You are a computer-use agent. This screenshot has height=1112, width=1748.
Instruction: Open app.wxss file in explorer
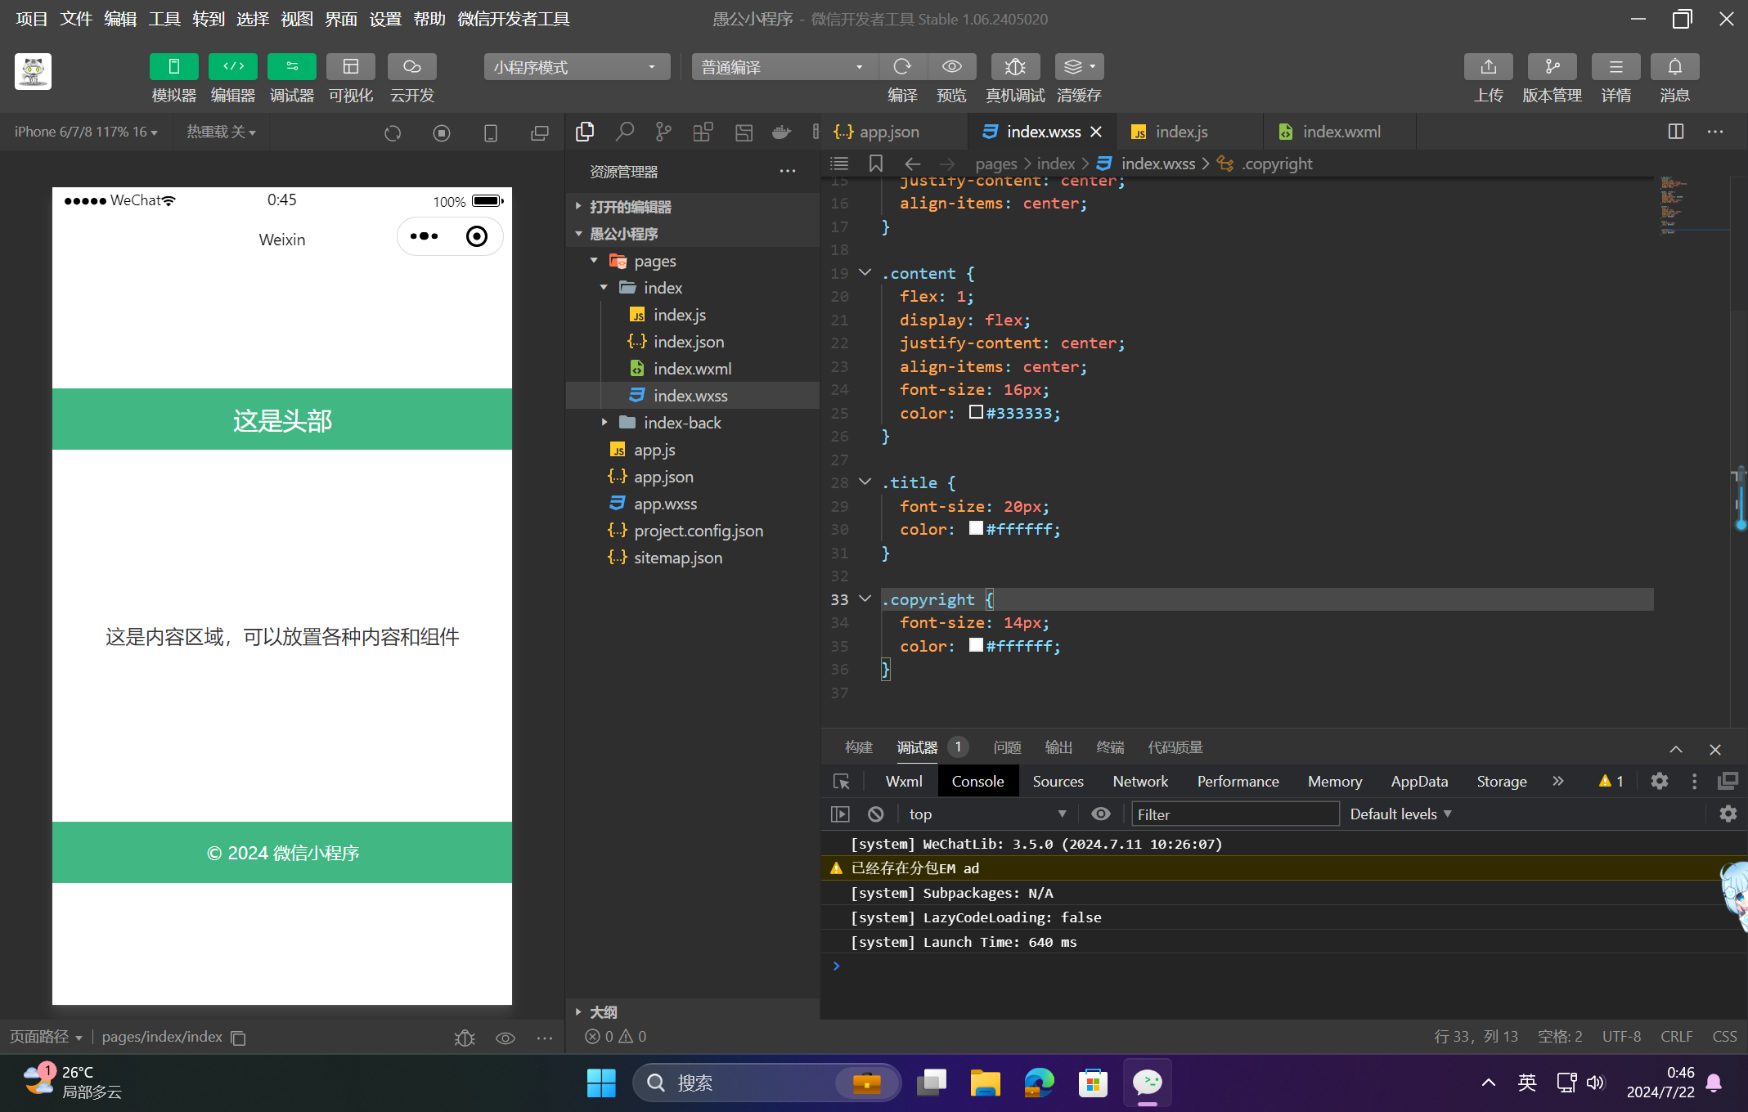point(665,504)
